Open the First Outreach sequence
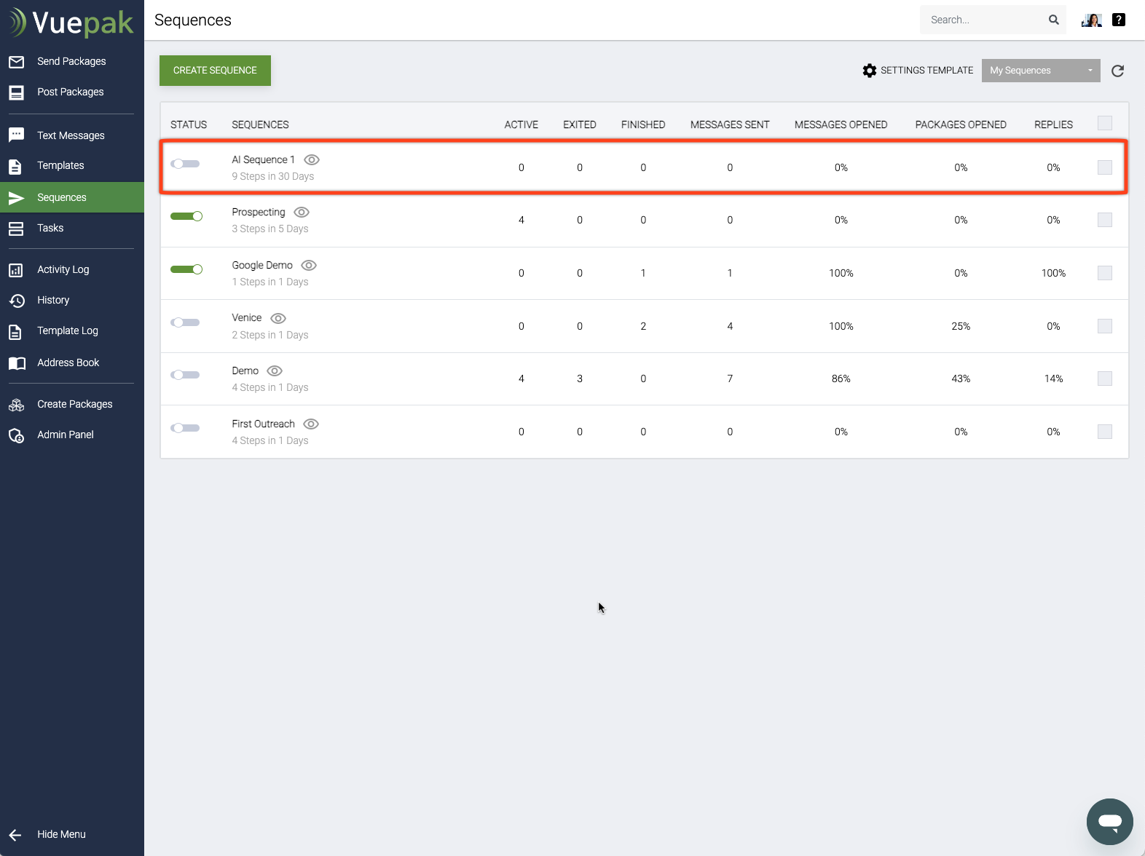 (263, 424)
